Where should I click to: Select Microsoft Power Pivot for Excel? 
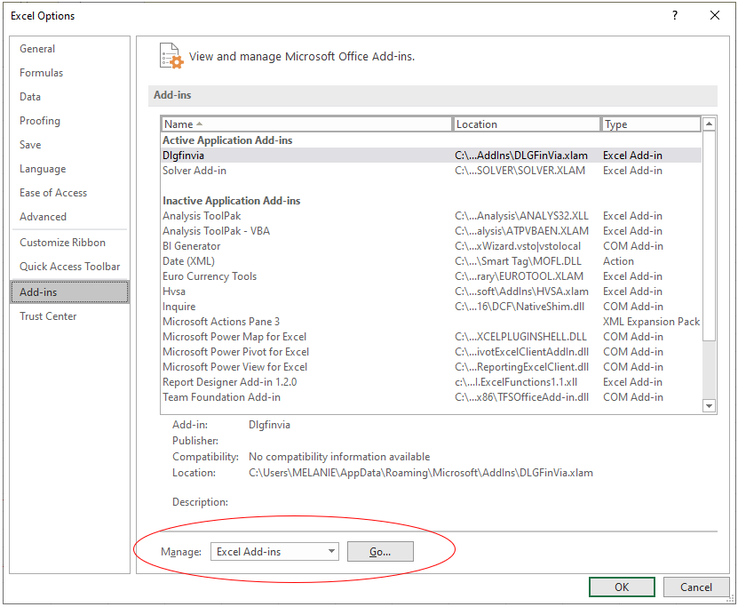266,351
